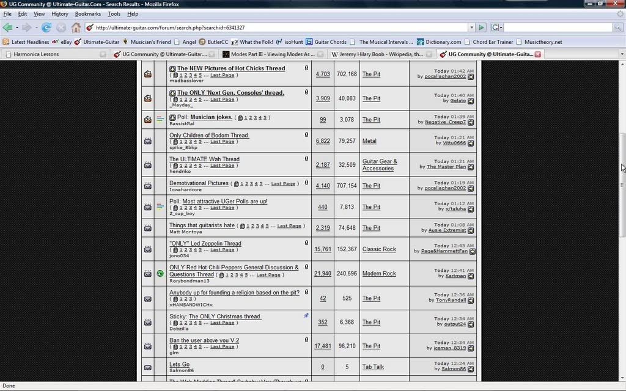Expand the address bar URL dropdown
This screenshot has width=626, height=391.
(471, 27)
